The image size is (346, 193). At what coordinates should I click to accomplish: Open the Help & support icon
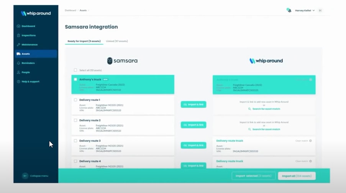pos(18,82)
